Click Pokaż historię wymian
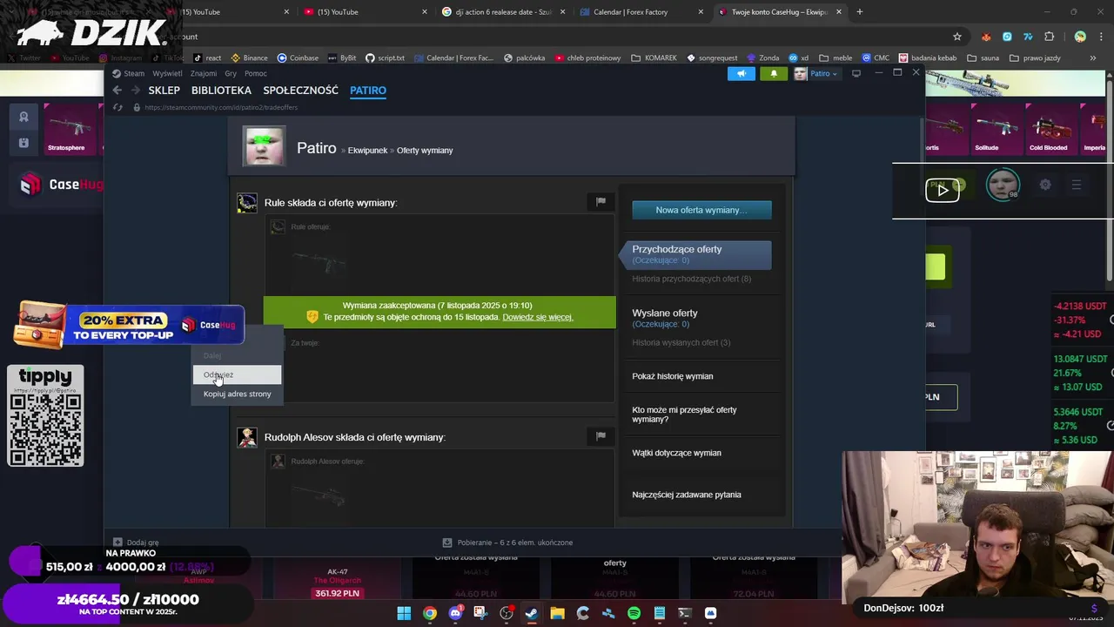Screen dimensions: 1114x627 [x=672, y=376]
